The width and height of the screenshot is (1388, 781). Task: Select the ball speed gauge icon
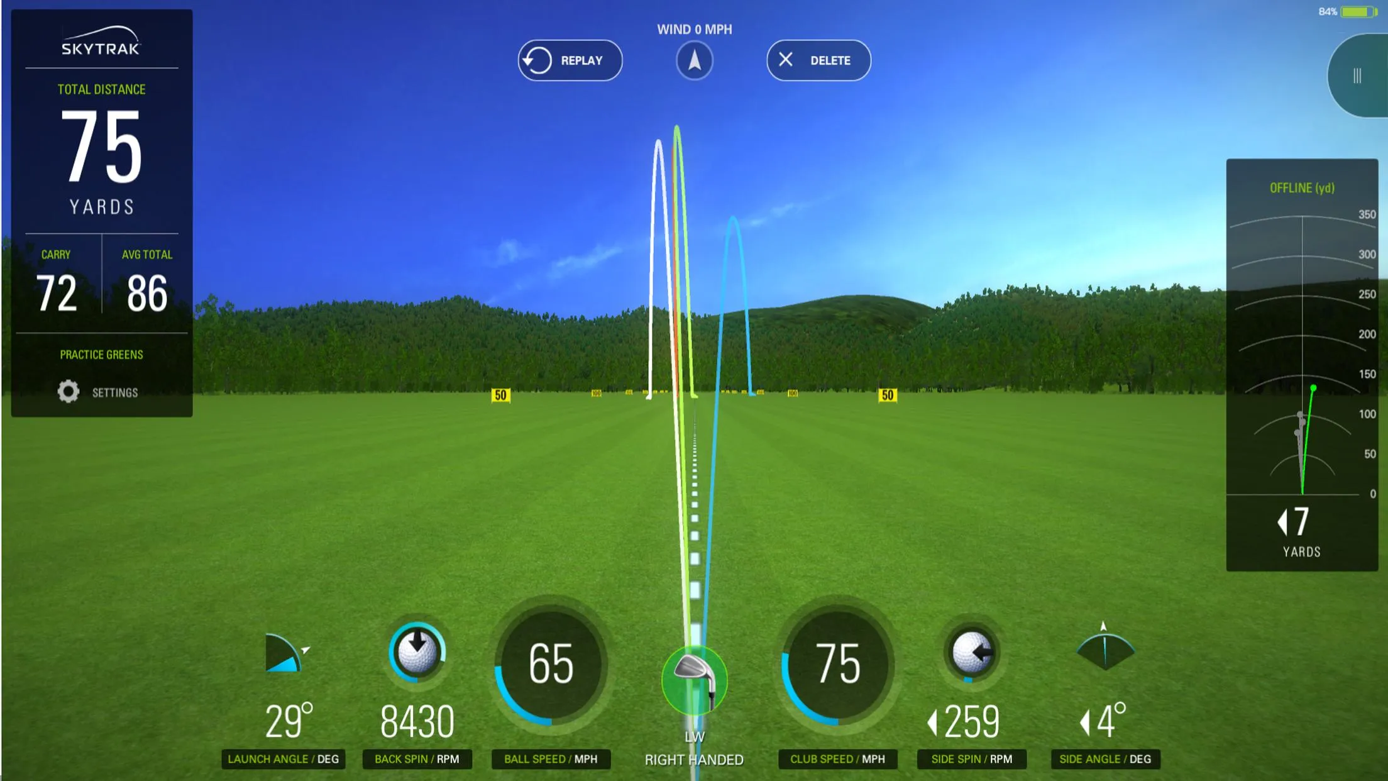[x=551, y=667]
